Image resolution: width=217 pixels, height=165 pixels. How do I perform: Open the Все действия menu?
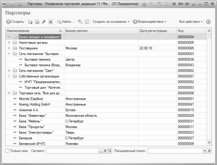pos(191,22)
